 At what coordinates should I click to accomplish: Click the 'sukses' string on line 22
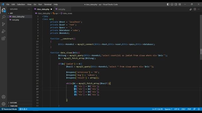pyautogui.click(x=91, y=75)
